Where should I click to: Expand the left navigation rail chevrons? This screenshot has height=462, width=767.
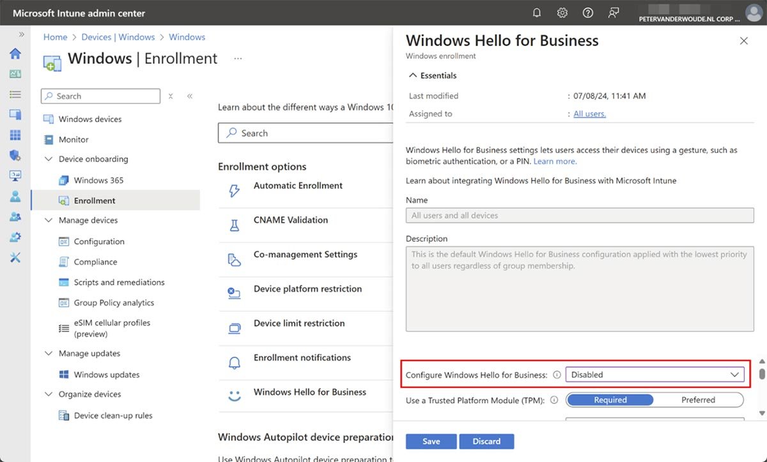click(x=21, y=34)
